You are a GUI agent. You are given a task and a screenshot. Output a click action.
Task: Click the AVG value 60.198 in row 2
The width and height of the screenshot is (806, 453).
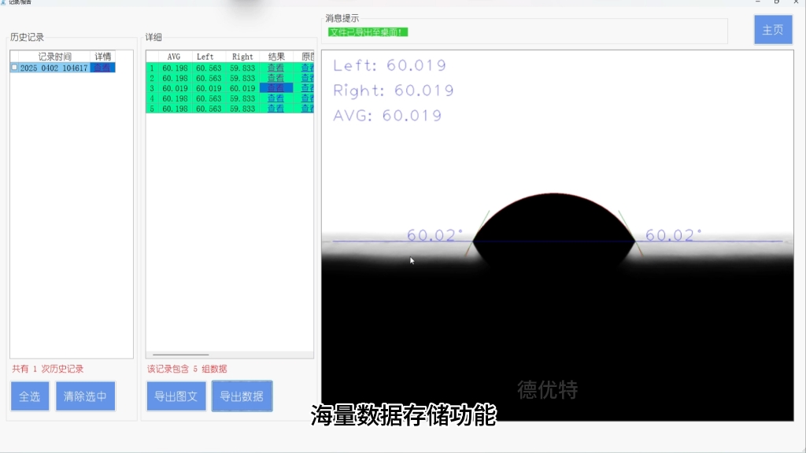pyautogui.click(x=175, y=78)
